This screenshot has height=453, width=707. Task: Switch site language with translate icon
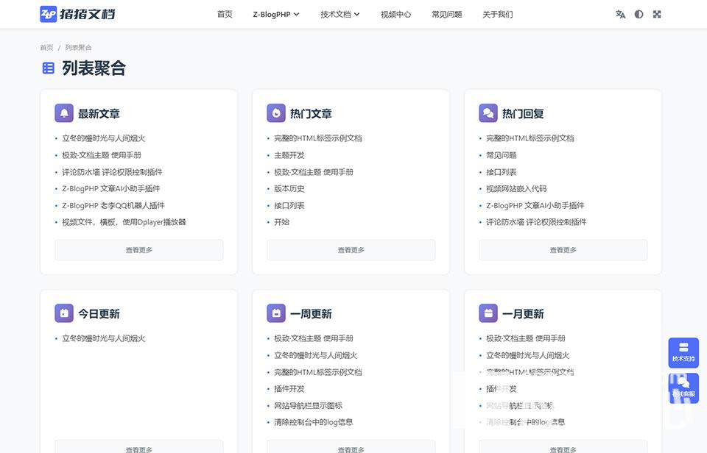tap(621, 14)
